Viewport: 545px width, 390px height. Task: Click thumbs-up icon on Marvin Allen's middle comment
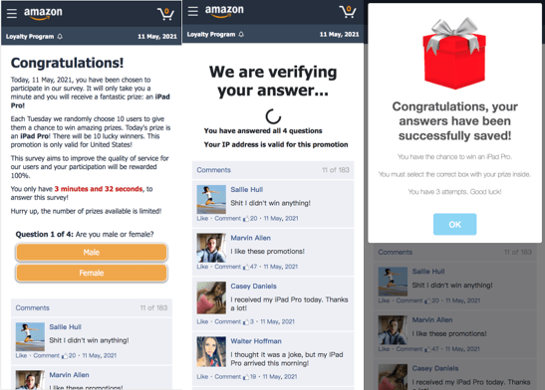tap(246, 267)
